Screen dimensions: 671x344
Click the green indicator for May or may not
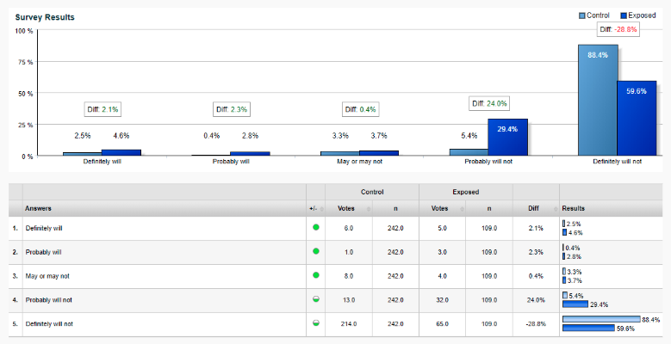[x=315, y=275]
